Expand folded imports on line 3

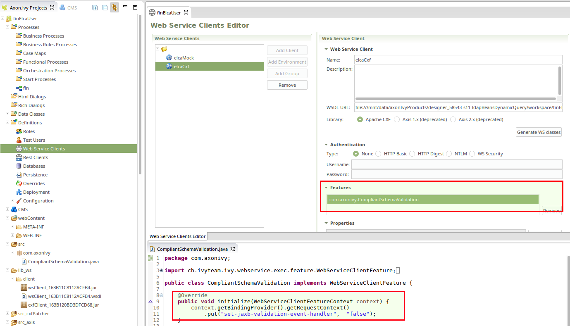(161, 271)
